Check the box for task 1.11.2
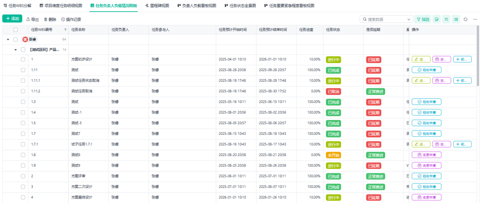Screen dimensions: 481x203 pyautogui.click(x=23, y=91)
